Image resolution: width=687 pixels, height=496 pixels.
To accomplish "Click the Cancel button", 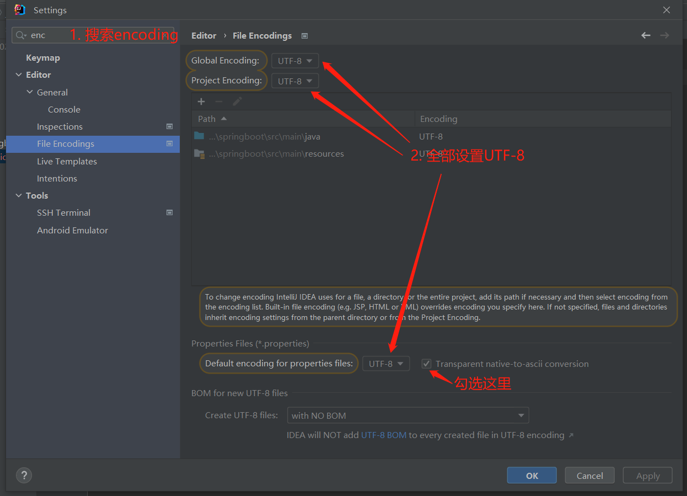I will pyautogui.click(x=590, y=476).
